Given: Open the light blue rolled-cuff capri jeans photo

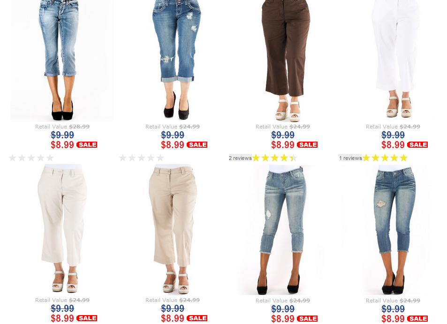Looking at the screenshot, I should tap(62, 60).
